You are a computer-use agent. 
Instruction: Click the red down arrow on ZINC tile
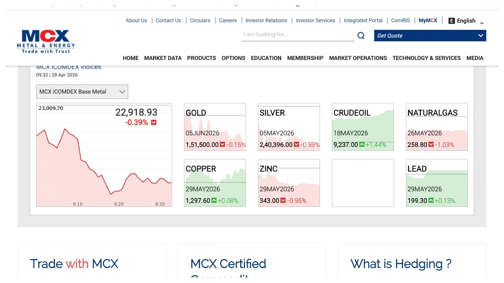283,201
